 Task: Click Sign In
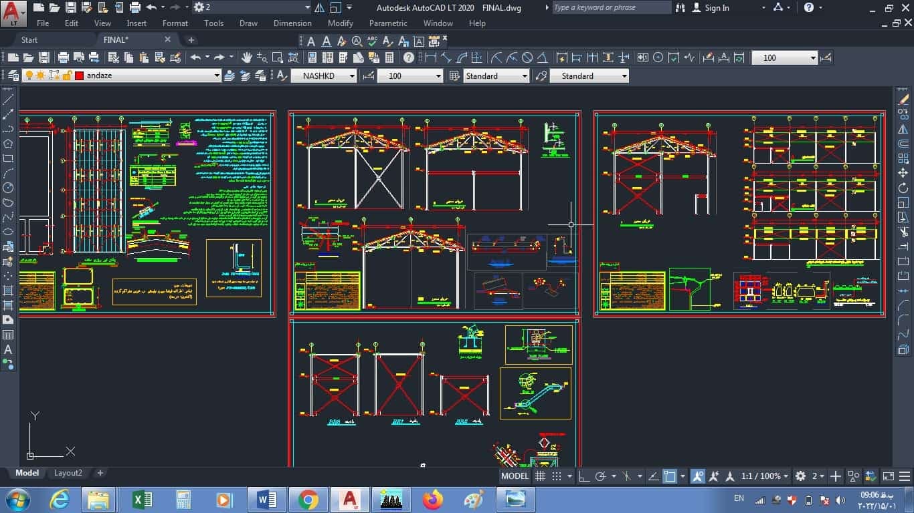[717, 7]
